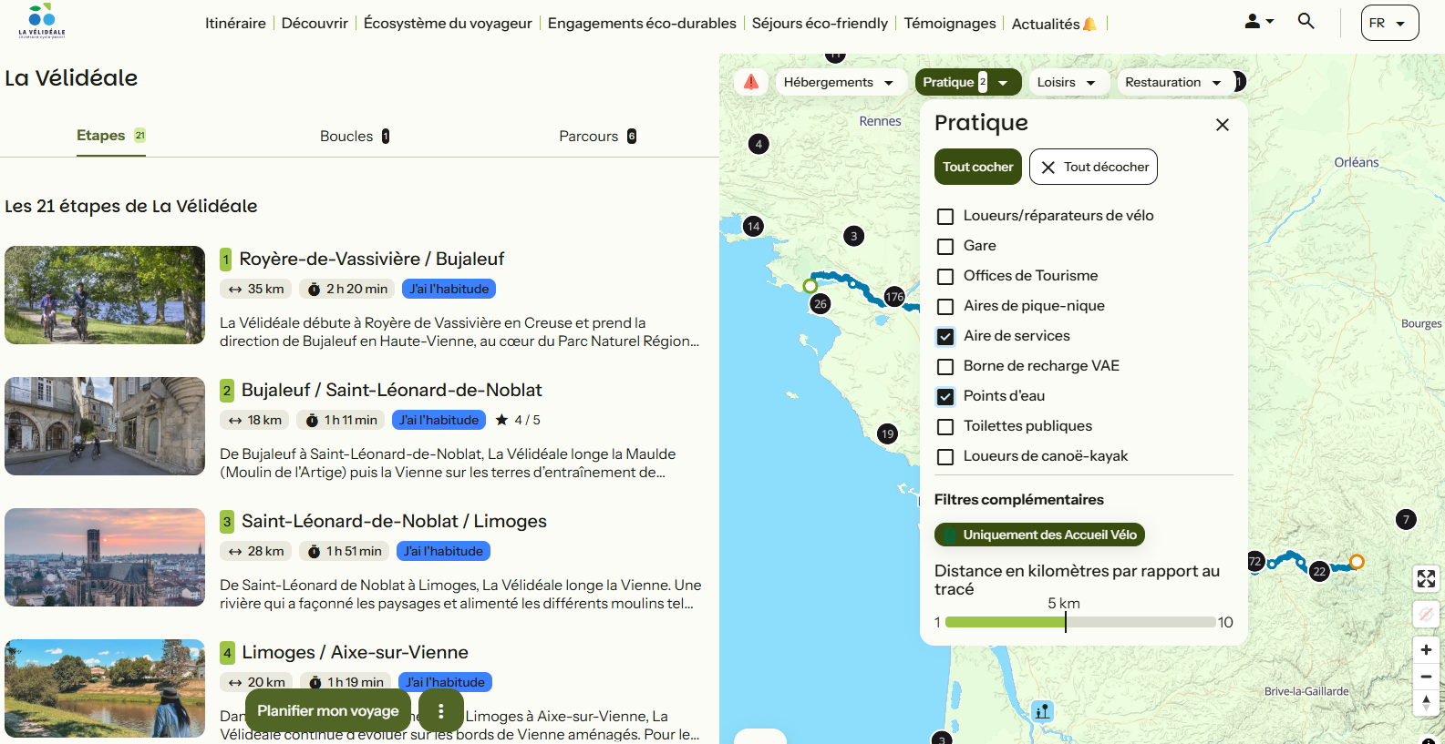Open the La Vélidéale logo homepage
The width and height of the screenshot is (1445, 744).
point(42,21)
